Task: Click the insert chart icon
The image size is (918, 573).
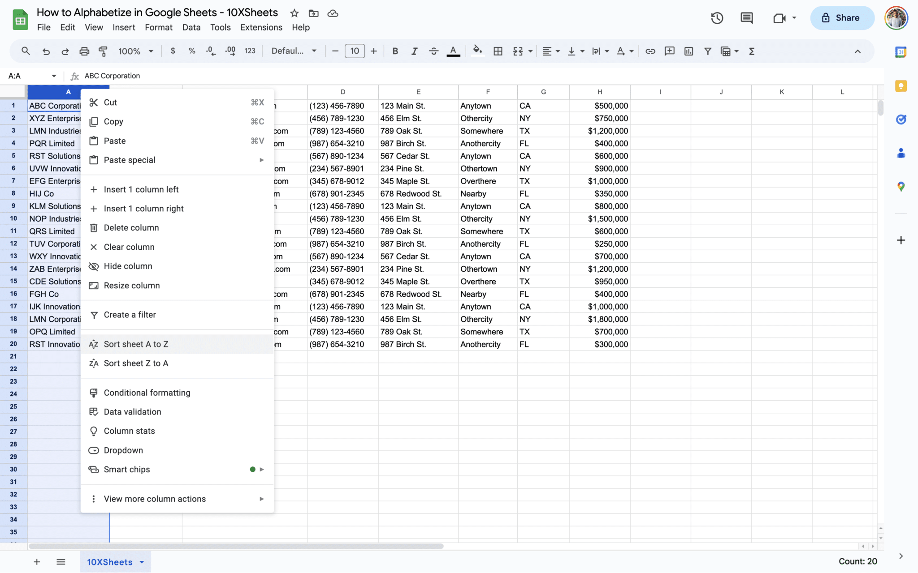Action: coord(688,51)
